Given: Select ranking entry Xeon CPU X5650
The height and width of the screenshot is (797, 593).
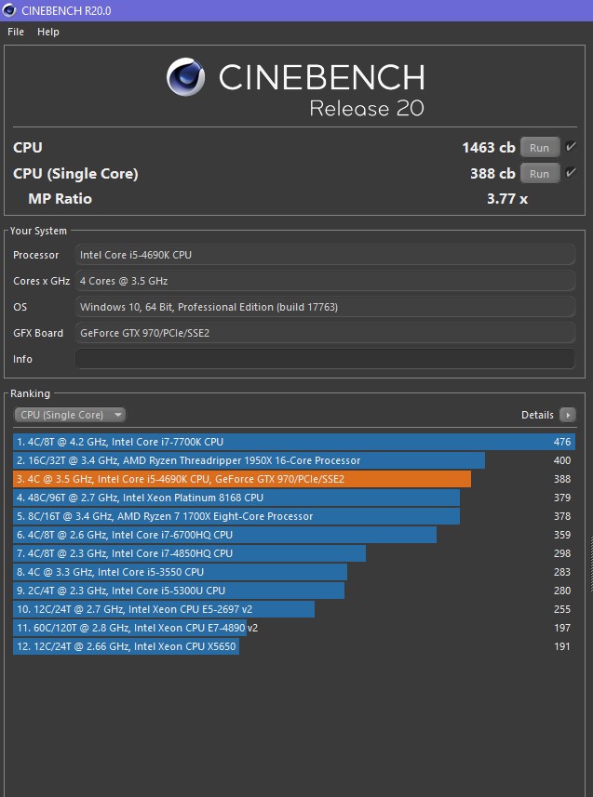Looking at the screenshot, I should pyautogui.click(x=294, y=646).
